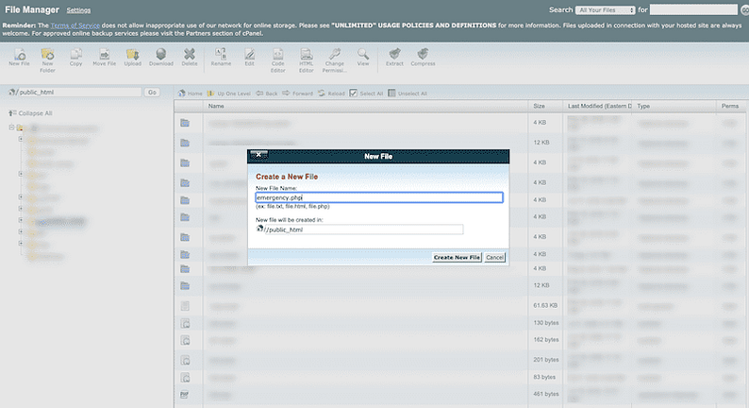Click the Delete icon

[x=190, y=57]
